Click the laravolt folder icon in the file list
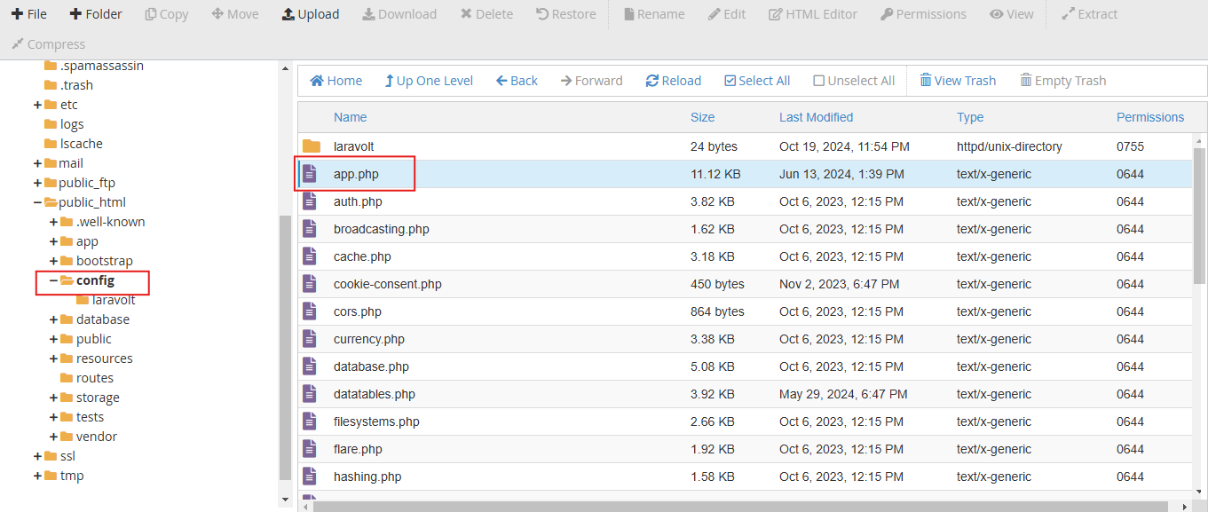 pos(311,146)
